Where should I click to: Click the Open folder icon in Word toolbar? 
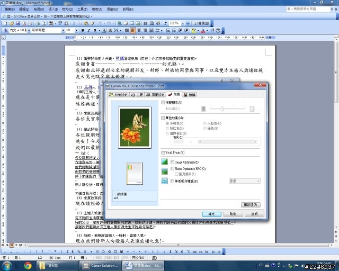(12, 23)
